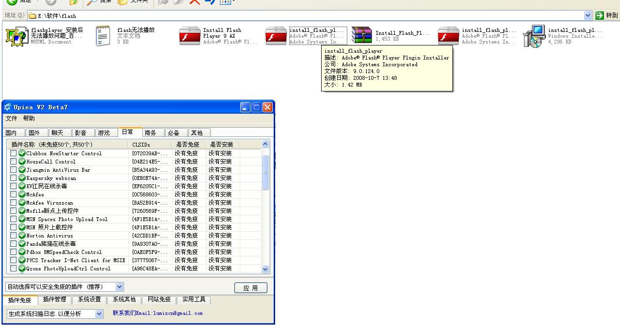Screen dimensions: 620x327
Task: Click green check icon beside Mofile断点上传控件
Action: 22,211
